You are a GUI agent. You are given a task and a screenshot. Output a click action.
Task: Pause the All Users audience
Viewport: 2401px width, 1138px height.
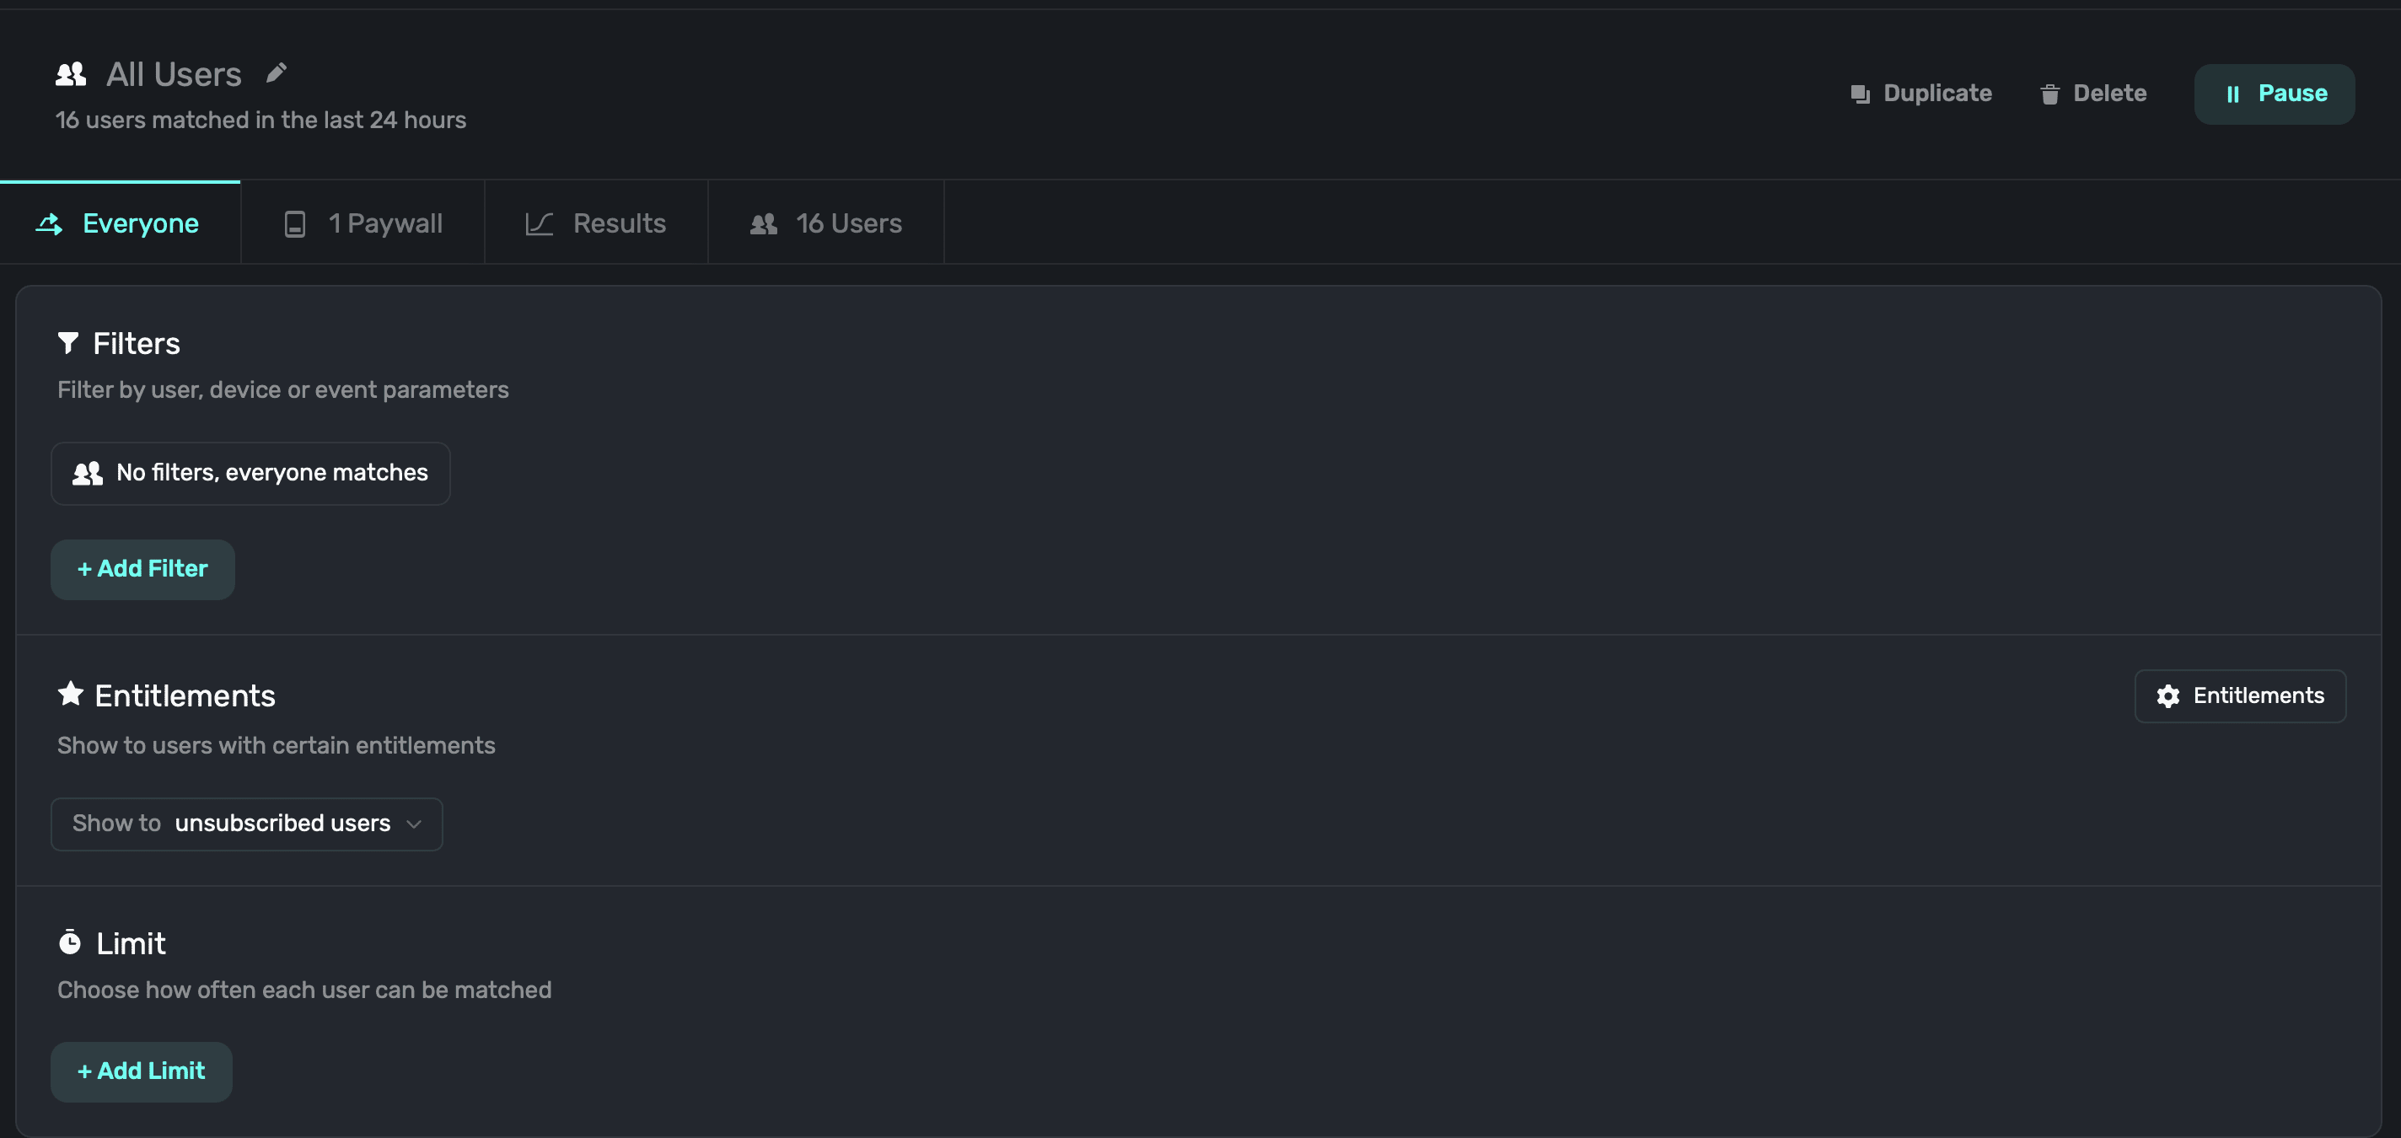2274,94
